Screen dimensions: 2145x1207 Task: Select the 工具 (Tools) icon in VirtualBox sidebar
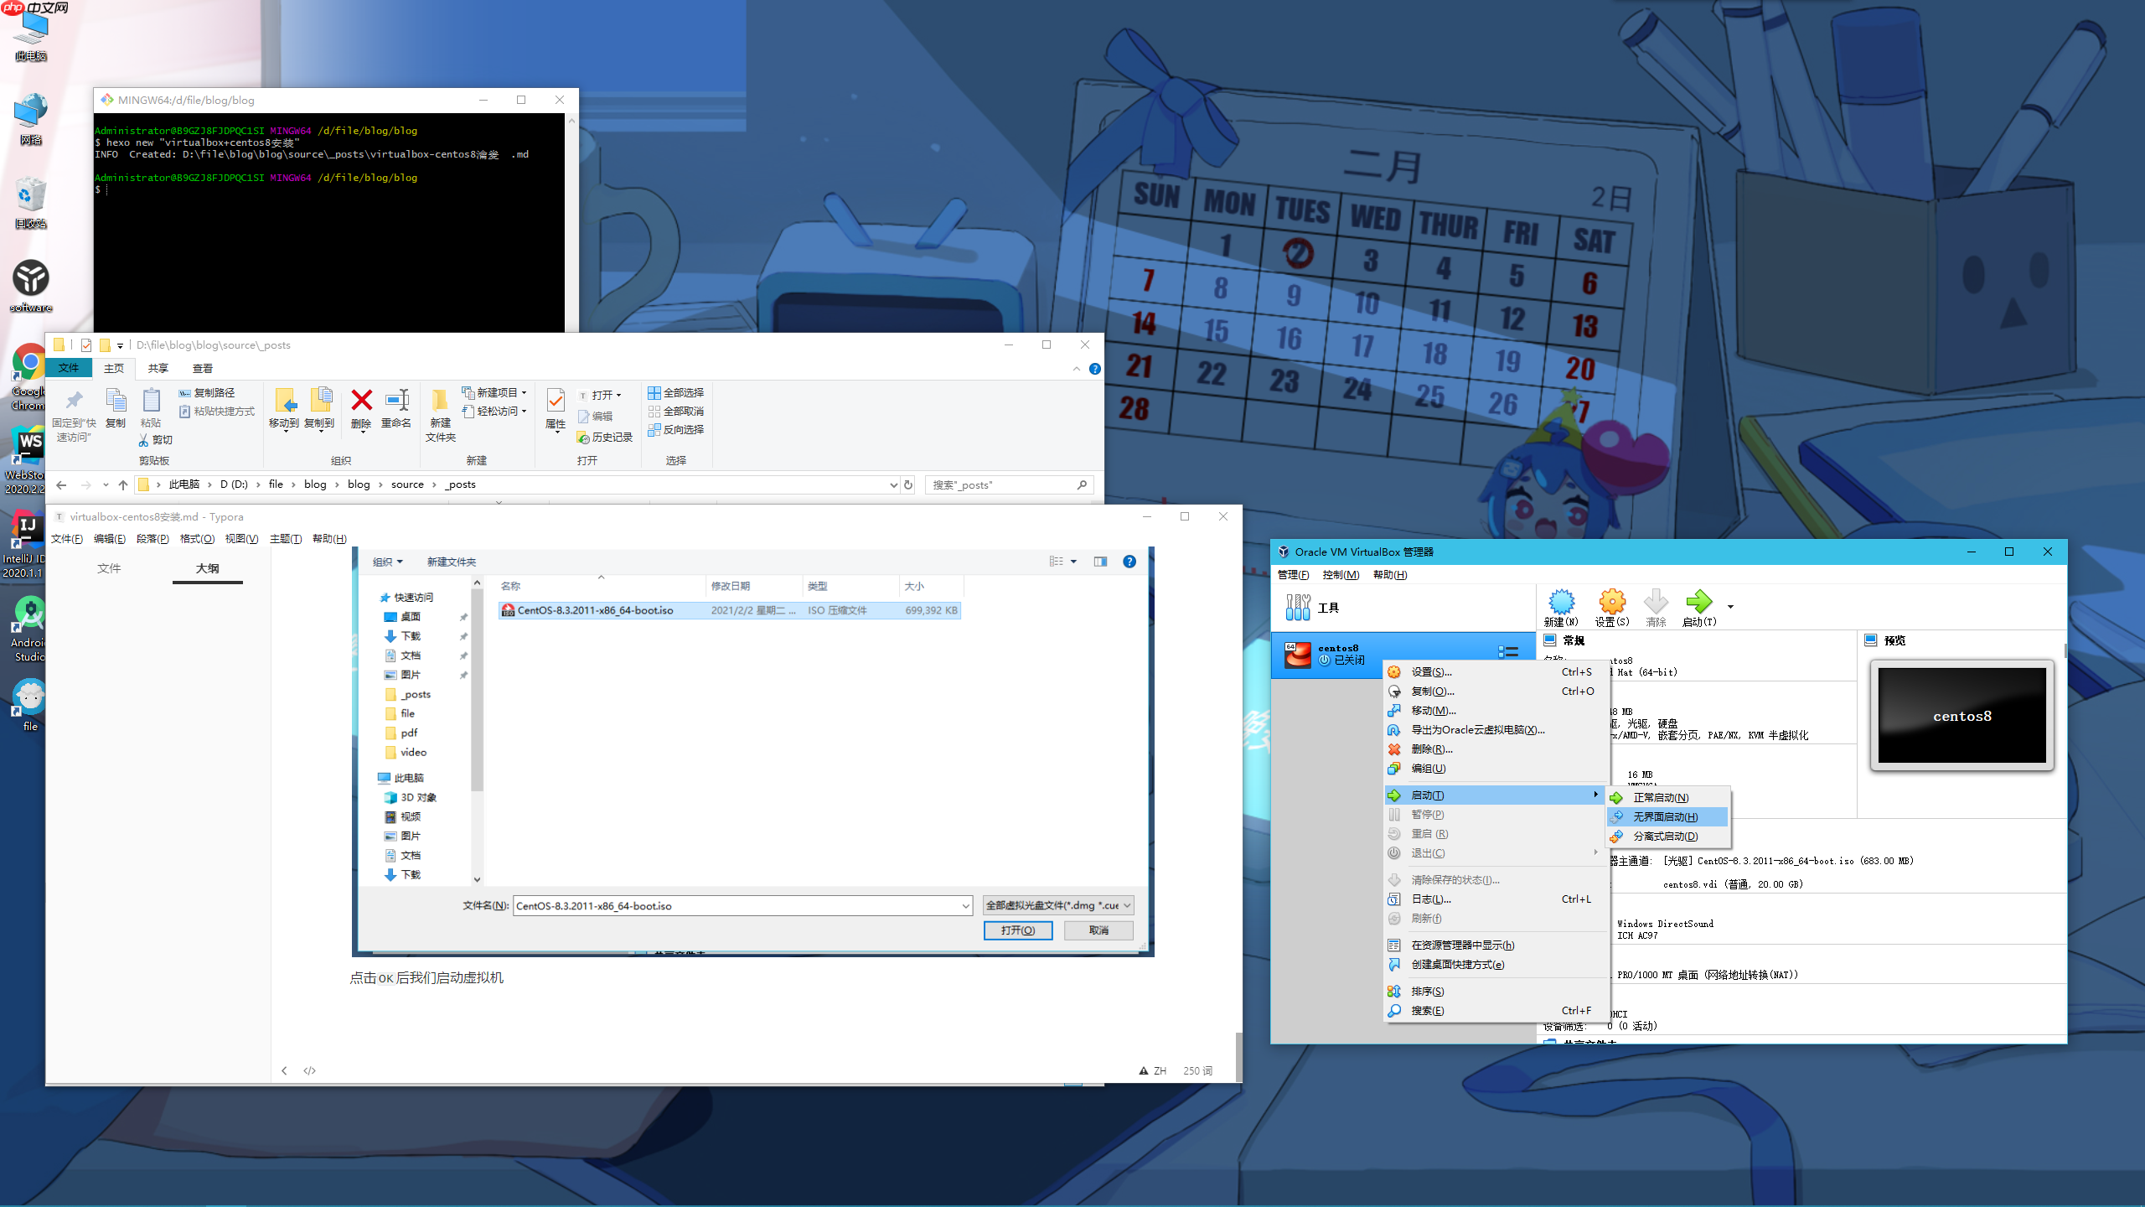(1297, 605)
